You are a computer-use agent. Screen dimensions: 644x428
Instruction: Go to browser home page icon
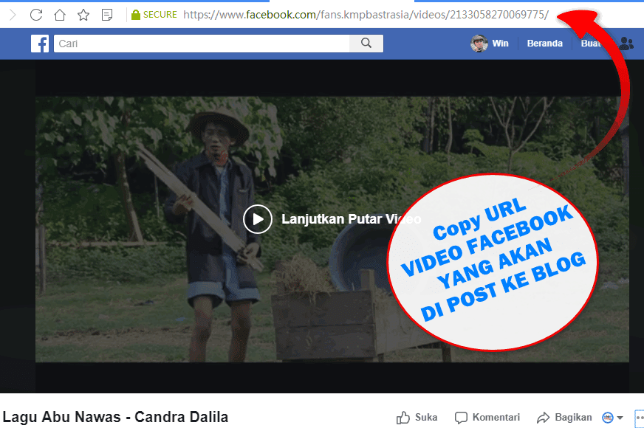60,15
